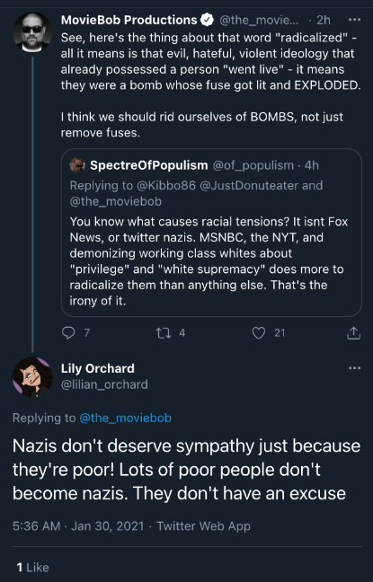Open Lily Orchard display name

click(98, 368)
